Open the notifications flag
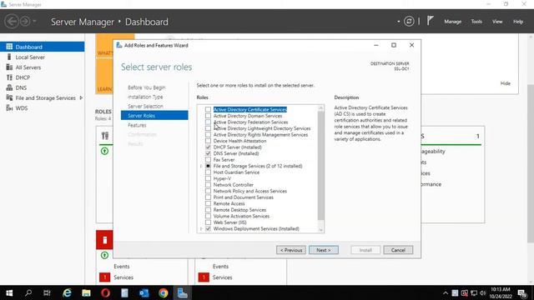534x300 pixels. pos(431,21)
